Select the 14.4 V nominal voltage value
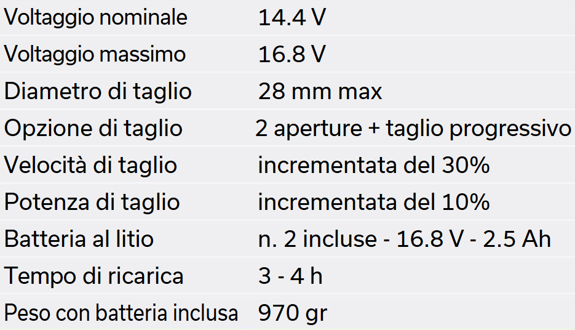Image resolution: width=575 pixels, height=330 pixels. tap(291, 17)
